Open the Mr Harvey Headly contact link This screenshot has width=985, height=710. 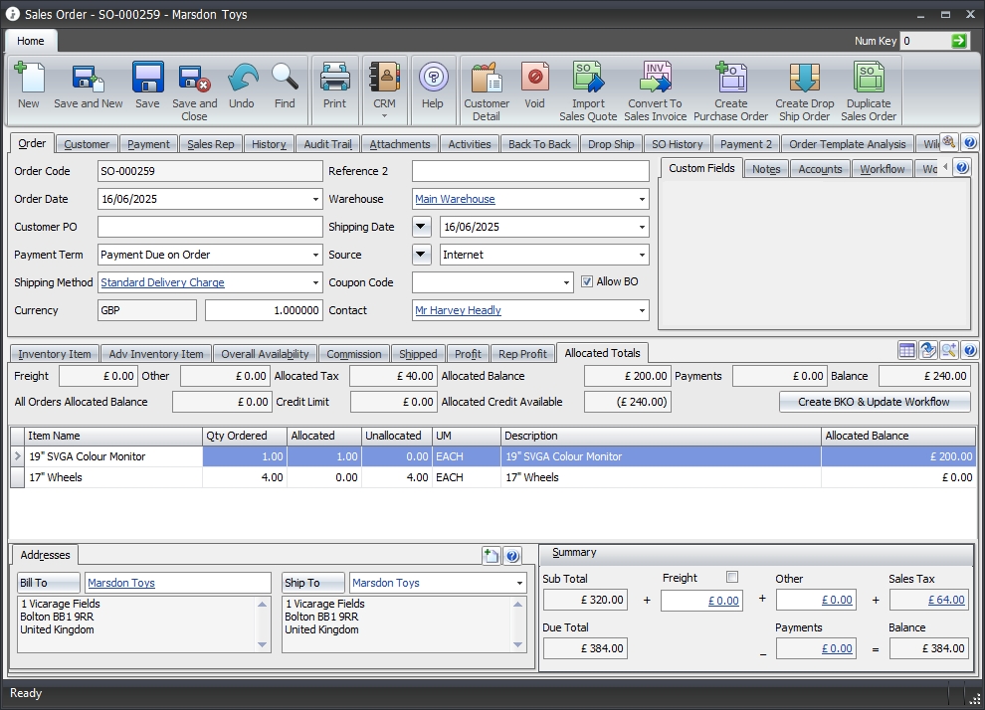click(x=458, y=310)
